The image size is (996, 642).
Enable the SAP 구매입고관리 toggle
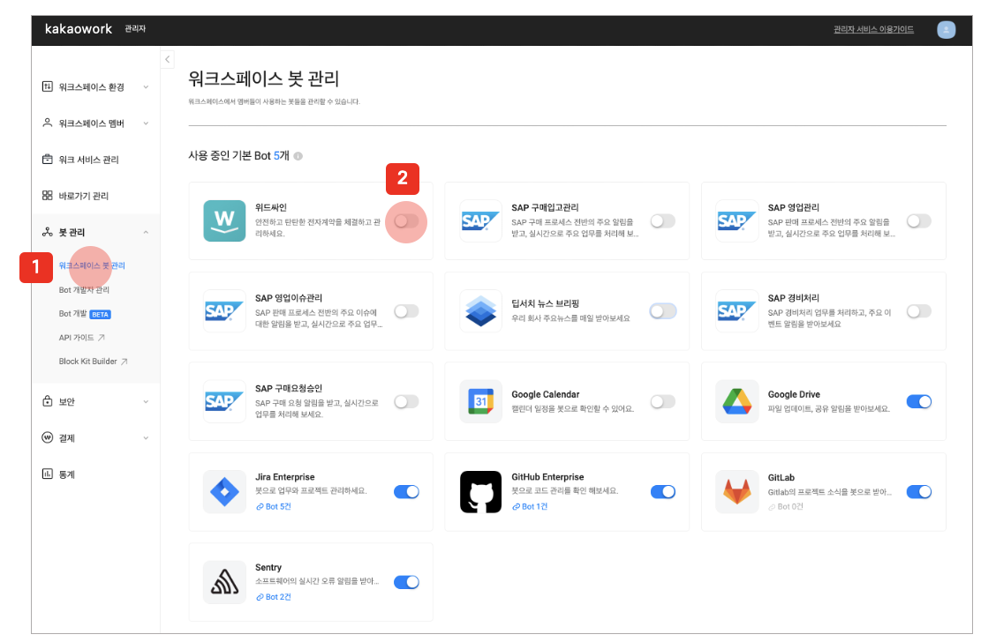pos(662,220)
